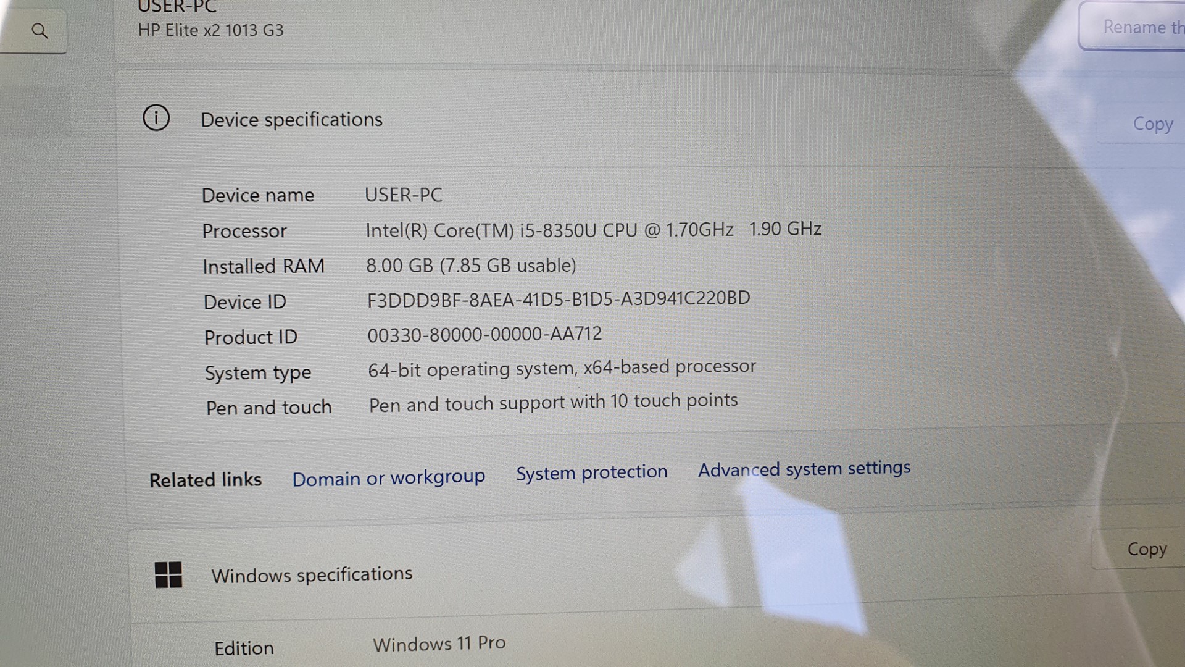
Task: Open System protection link
Action: pyautogui.click(x=592, y=472)
